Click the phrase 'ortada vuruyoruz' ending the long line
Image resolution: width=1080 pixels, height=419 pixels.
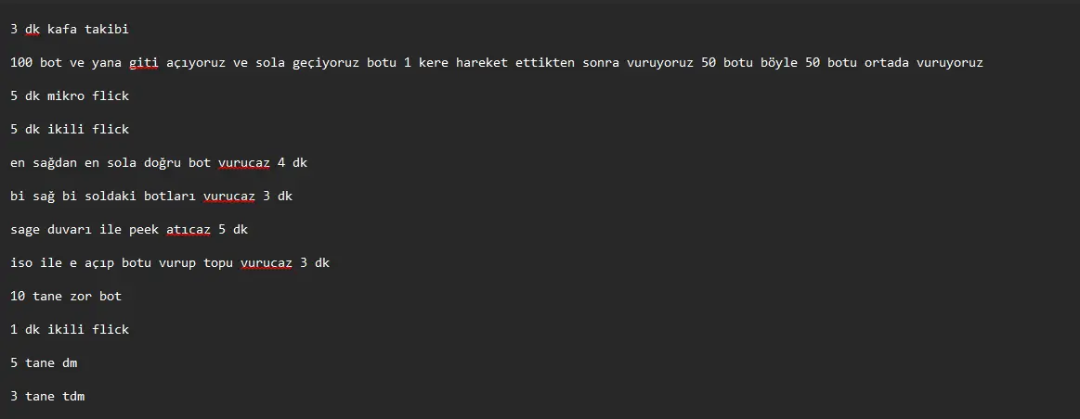[924, 63]
